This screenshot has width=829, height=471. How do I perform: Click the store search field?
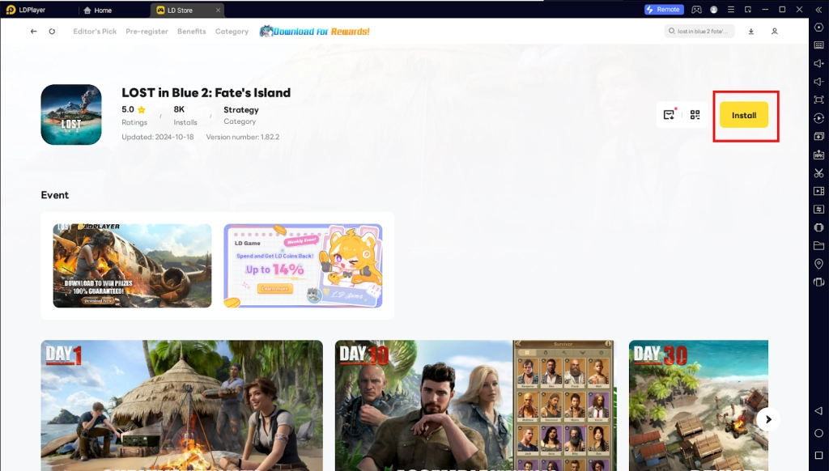tap(699, 32)
